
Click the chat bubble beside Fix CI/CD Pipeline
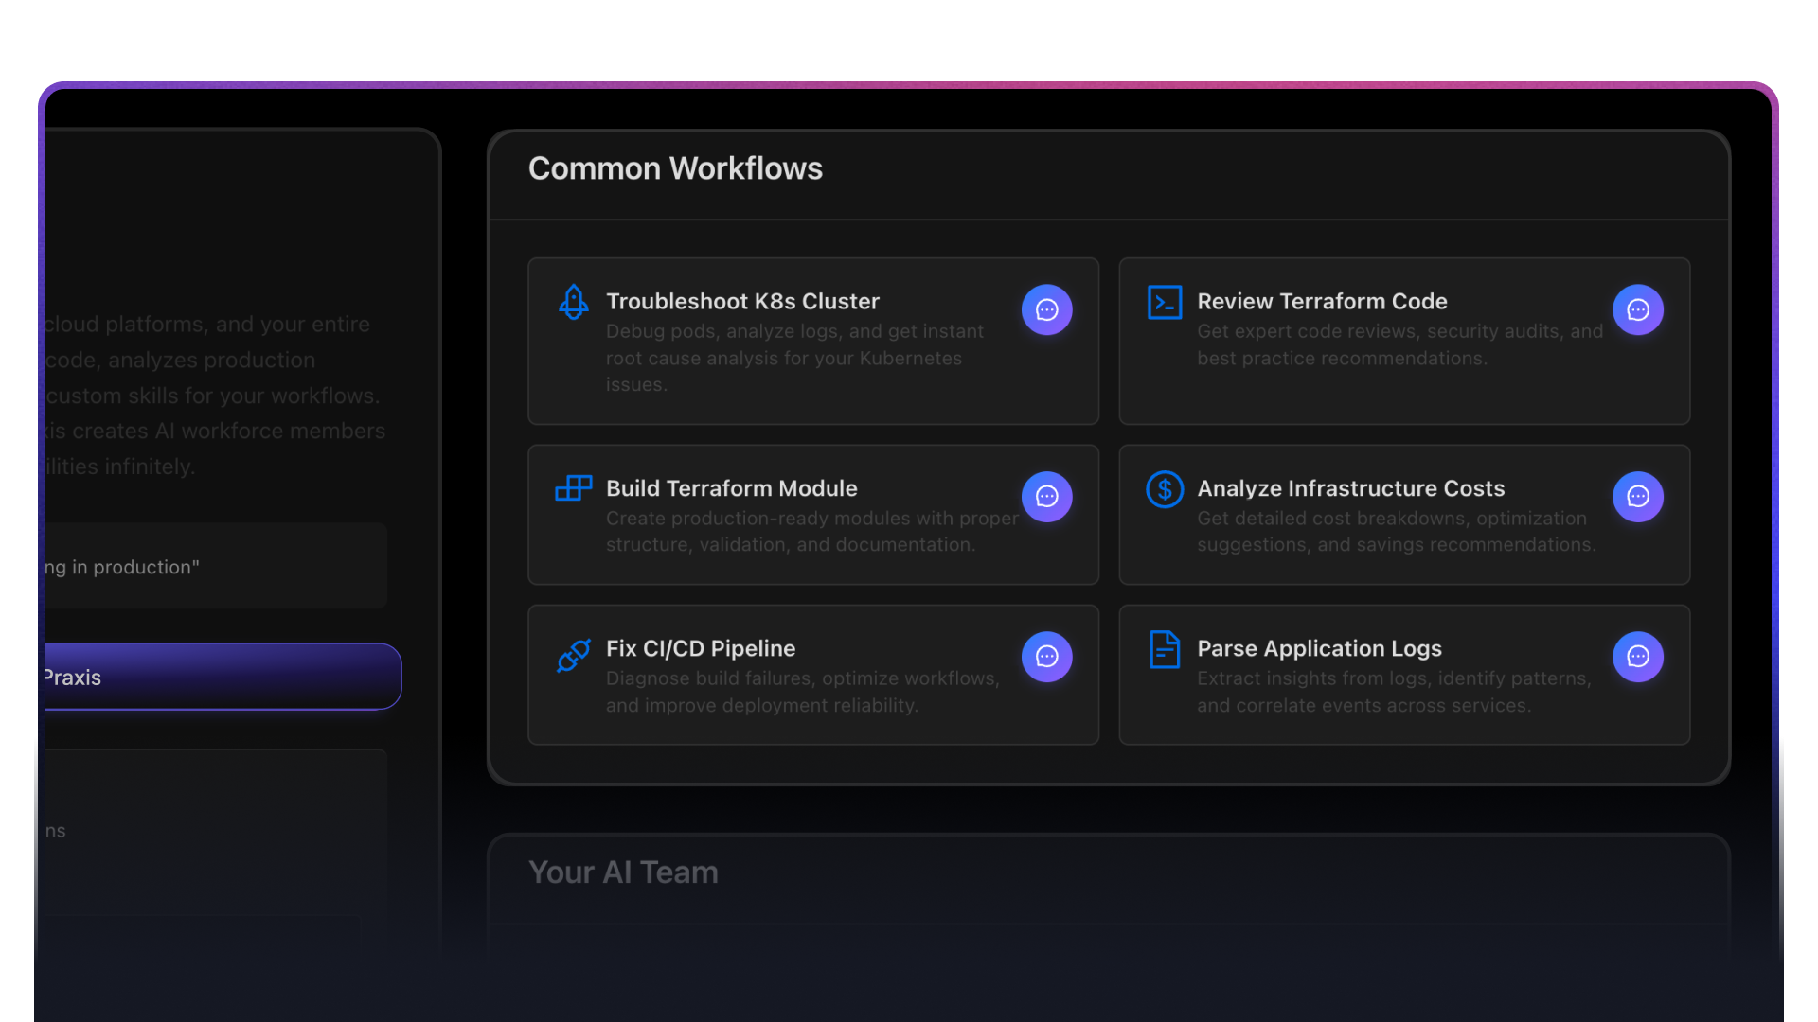coord(1046,656)
